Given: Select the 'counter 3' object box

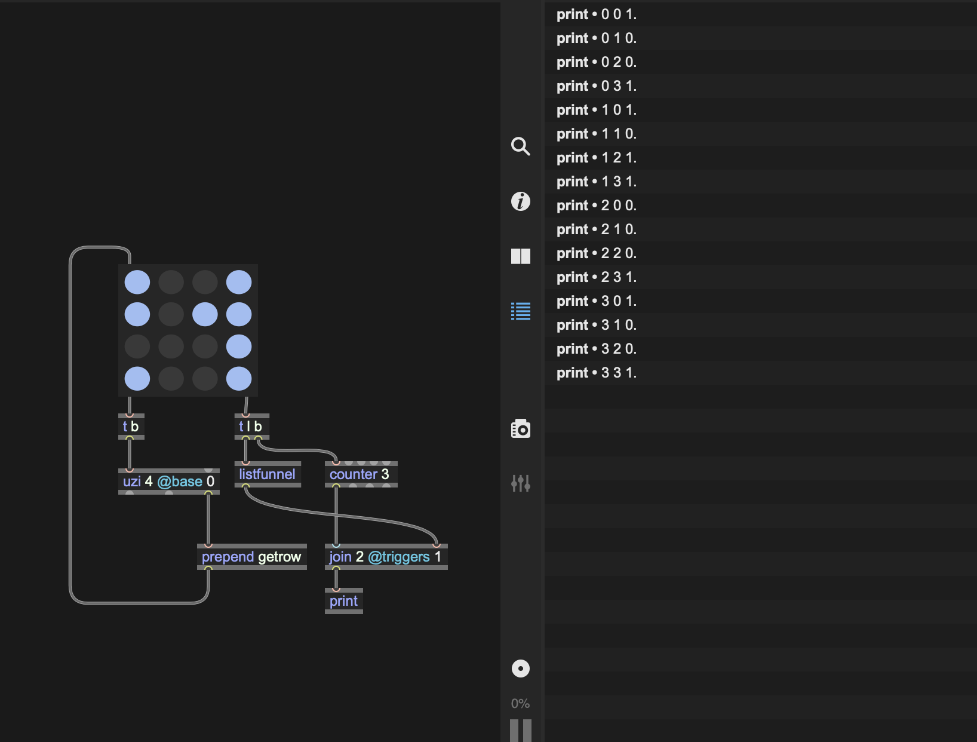Looking at the screenshot, I should [x=360, y=474].
